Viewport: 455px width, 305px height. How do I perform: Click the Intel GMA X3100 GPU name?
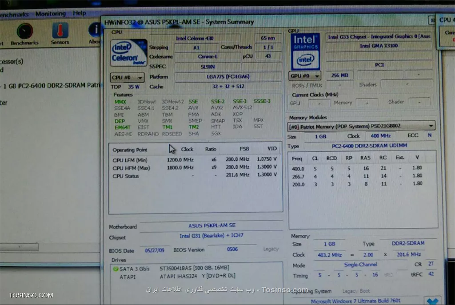[x=379, y=46]
